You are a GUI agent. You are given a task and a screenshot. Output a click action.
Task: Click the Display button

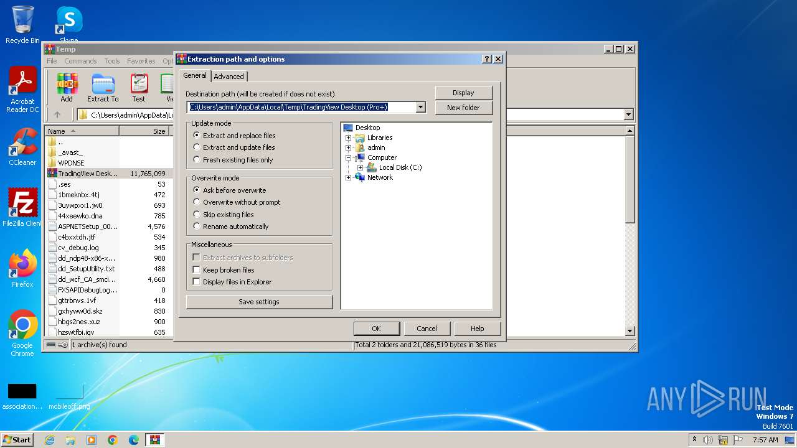click(463, 93)
